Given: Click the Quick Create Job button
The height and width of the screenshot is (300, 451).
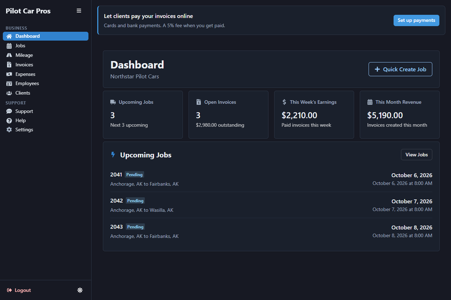Looking at the screenshot, I should click(x=400, y=69).
